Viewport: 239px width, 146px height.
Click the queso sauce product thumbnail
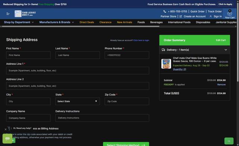coord(166,64)
